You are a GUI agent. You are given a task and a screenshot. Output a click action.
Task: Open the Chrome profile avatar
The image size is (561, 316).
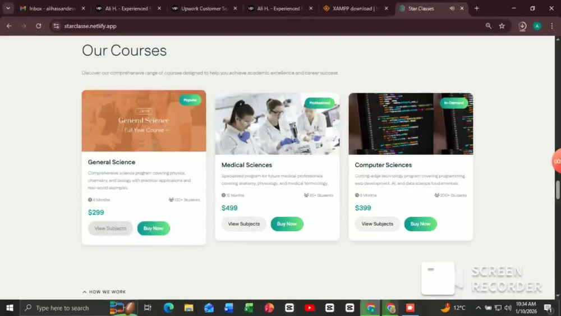tap(537, 26)
